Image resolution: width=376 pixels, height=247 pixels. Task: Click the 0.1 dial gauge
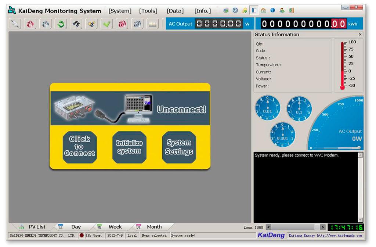pyautogui.click(x=299, y=109)
